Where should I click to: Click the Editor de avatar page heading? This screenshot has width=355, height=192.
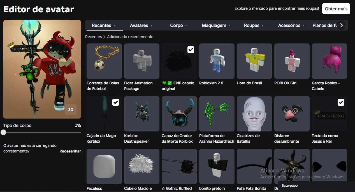click(x=39, y=9)
